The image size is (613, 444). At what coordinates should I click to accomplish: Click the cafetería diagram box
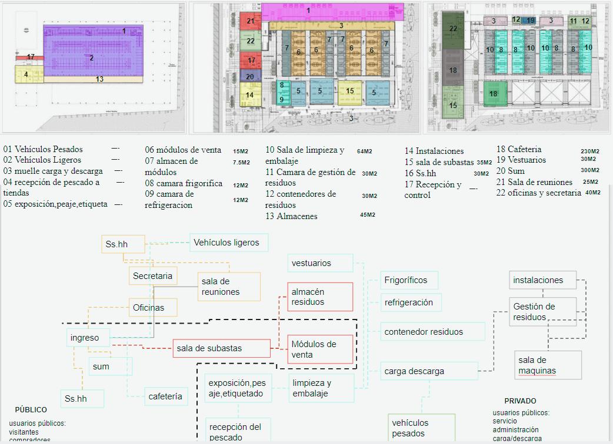pos(166,396)
